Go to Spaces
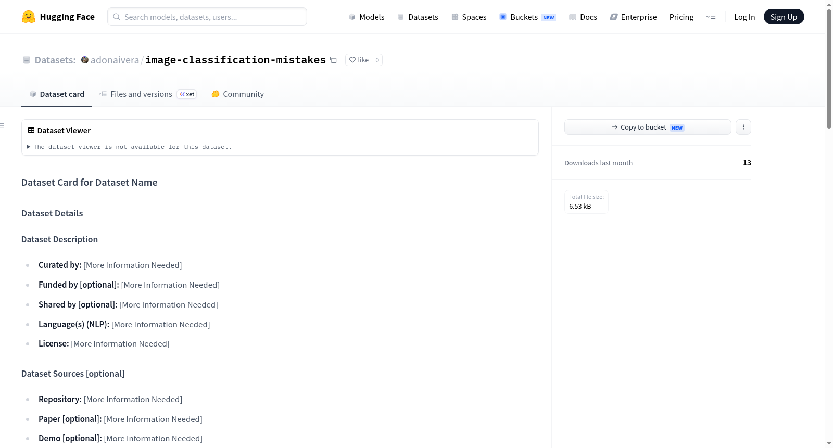Image resolution: width=833 pixels, height=448 pixels. [x=469, y=17]
